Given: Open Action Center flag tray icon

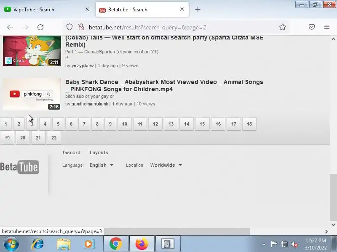Looking at the screenshot, I should pos(274,244).
